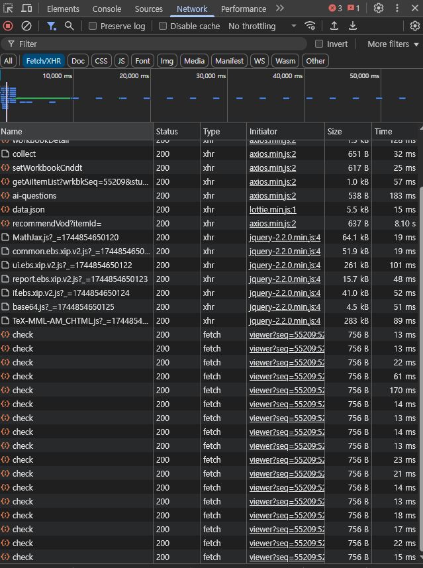
Task: Check the Disable cache option
Action: click(x=163, y=26)
